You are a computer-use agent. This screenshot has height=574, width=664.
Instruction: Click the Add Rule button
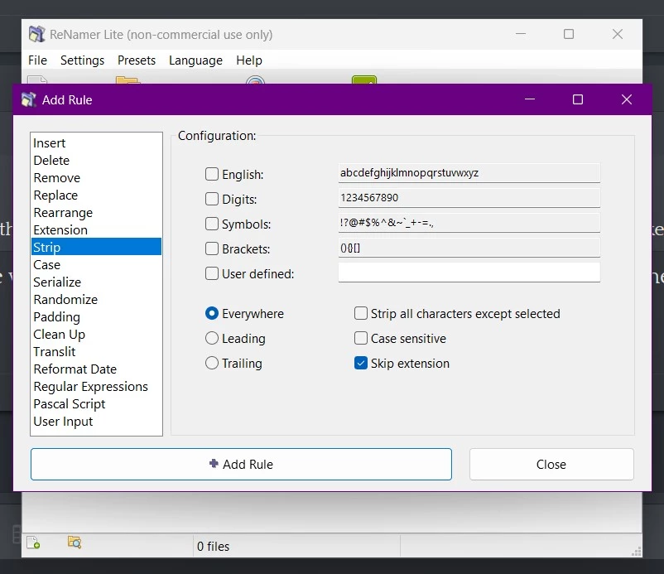[241, 465]
